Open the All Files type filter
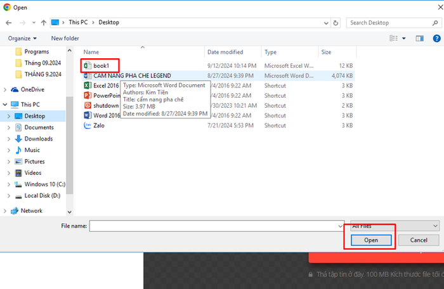 tap(395, 226)
